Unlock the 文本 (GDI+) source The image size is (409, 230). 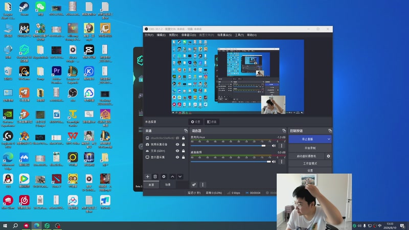184,151
